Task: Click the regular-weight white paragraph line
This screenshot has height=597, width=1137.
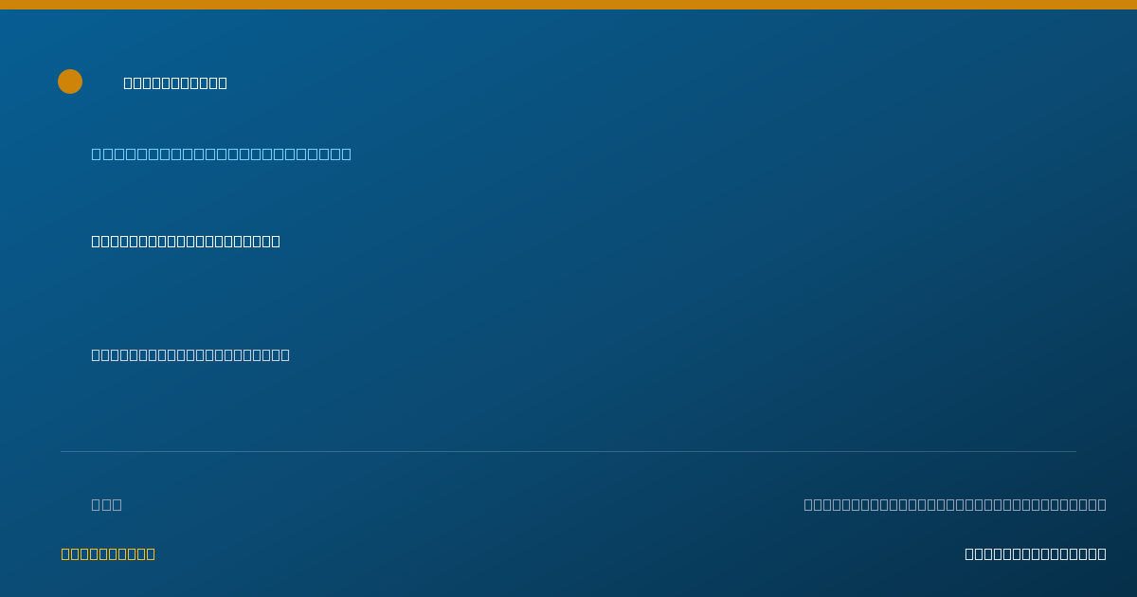Action: click(x=190, y=354)
